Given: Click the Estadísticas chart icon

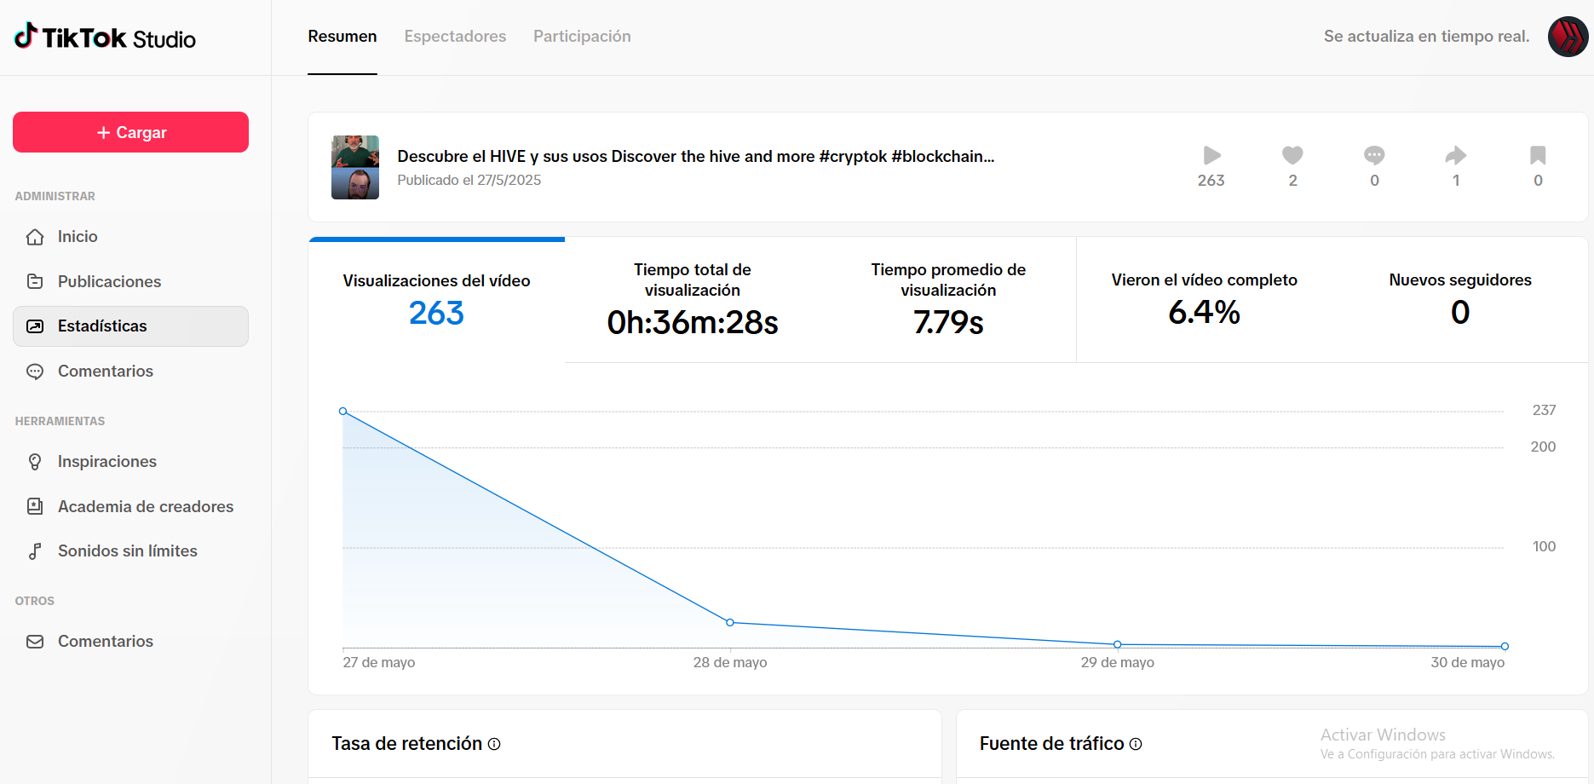Looking at the screenshot, I should coord(35,326).
